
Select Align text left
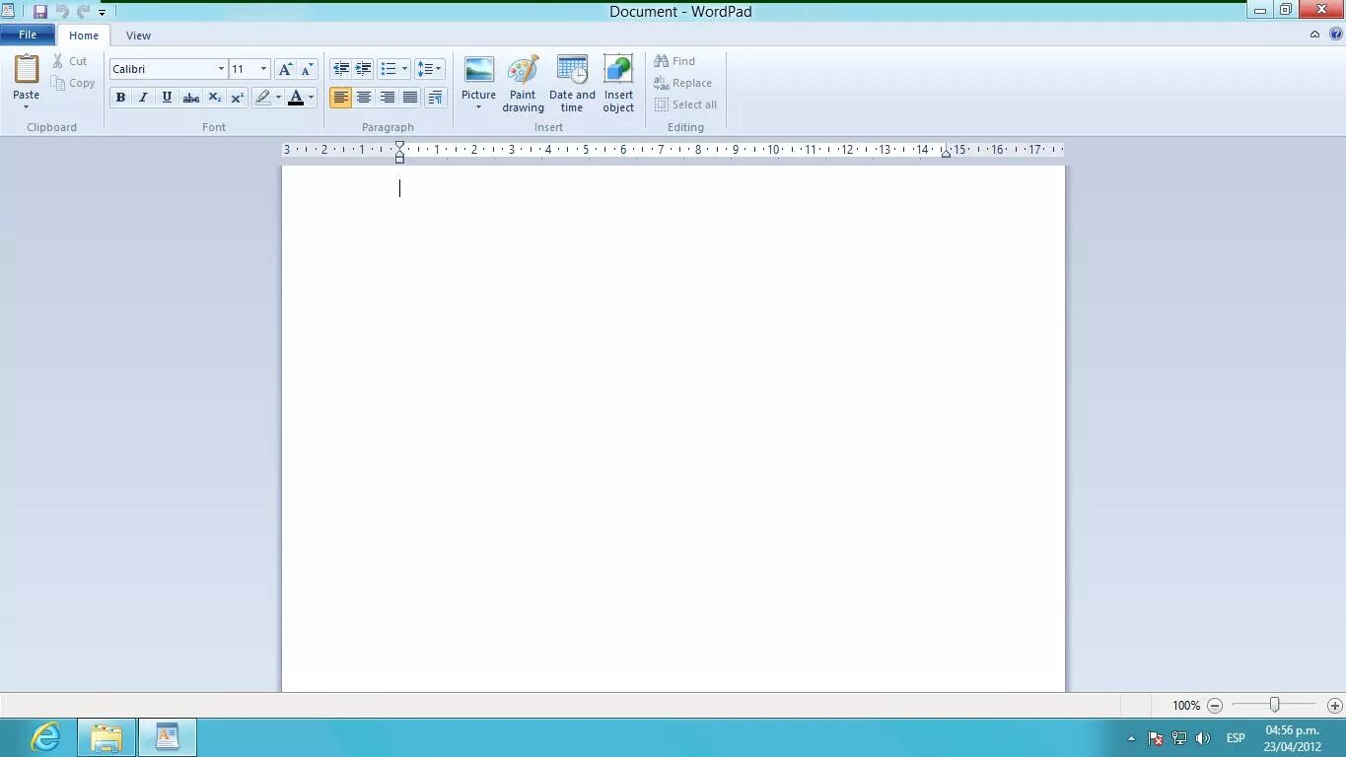click(340, 98)
